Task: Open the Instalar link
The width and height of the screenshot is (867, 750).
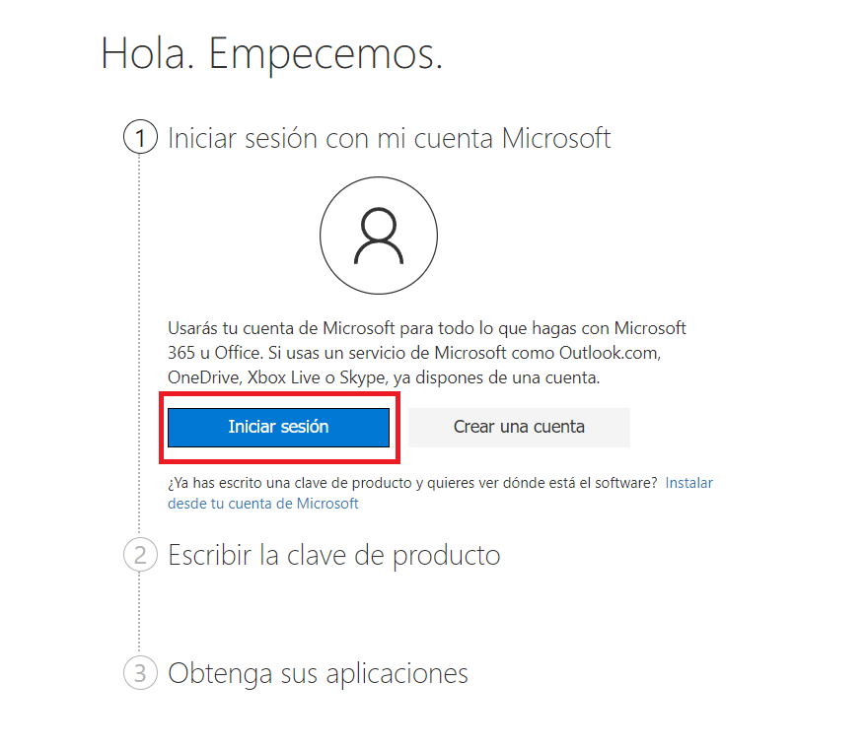Action: pos(688,483)
